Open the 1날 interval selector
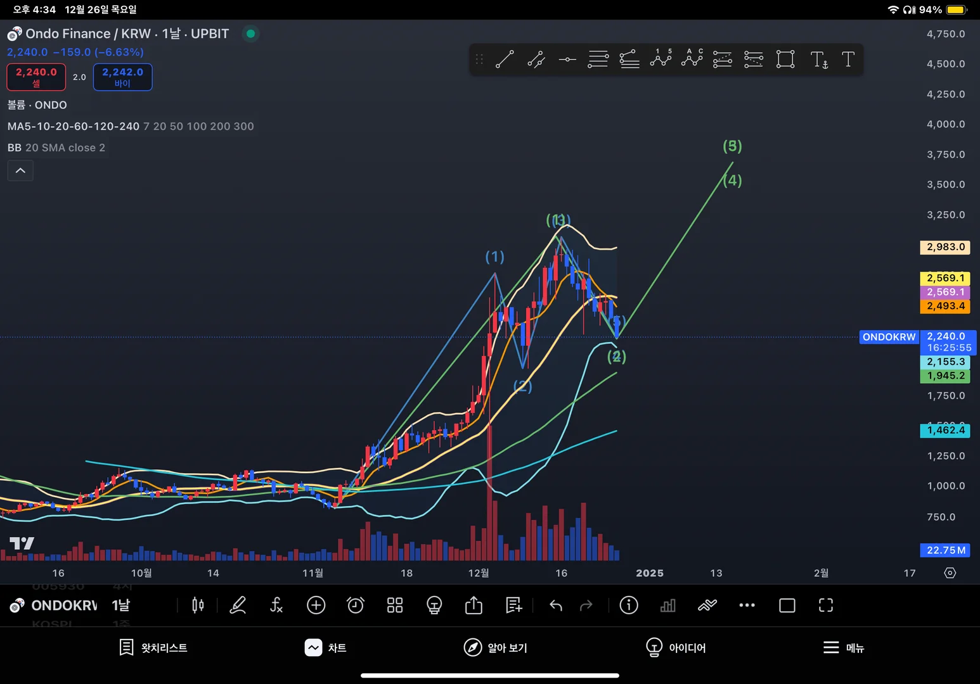The image size is (980, 684). click(x=120, y=605)
